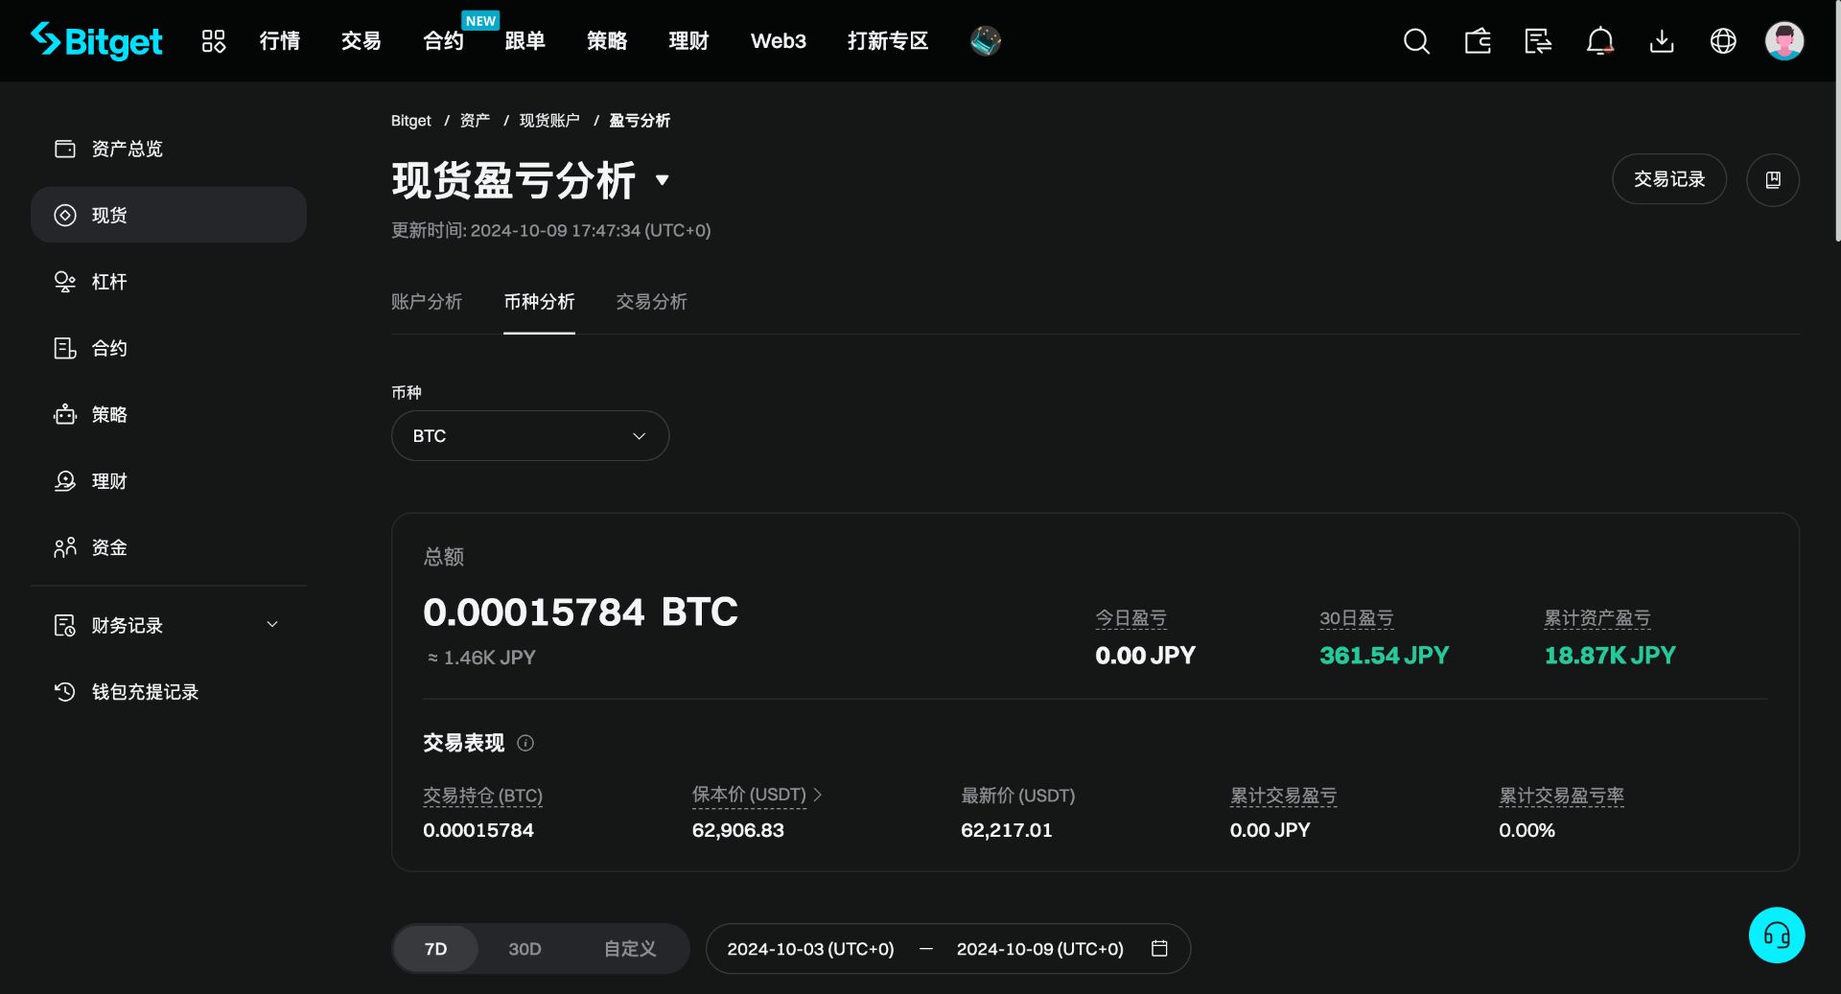This screenshot has height=994, width=1841.
Task: Switch to the 交易分析 tab
Action: (x=651, y=301)
